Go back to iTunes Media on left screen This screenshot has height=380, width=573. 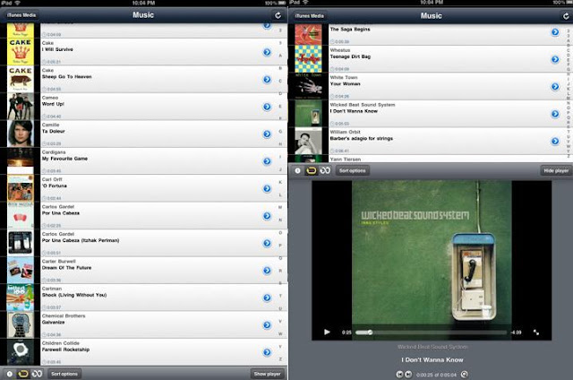(21, 15)
